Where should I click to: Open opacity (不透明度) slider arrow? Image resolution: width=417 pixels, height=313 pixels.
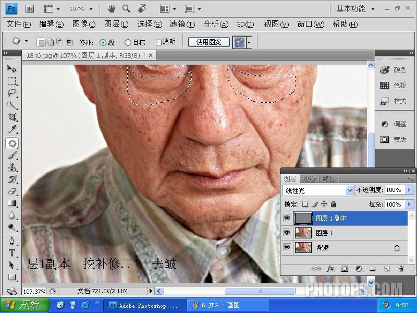(x=409, y=190)
